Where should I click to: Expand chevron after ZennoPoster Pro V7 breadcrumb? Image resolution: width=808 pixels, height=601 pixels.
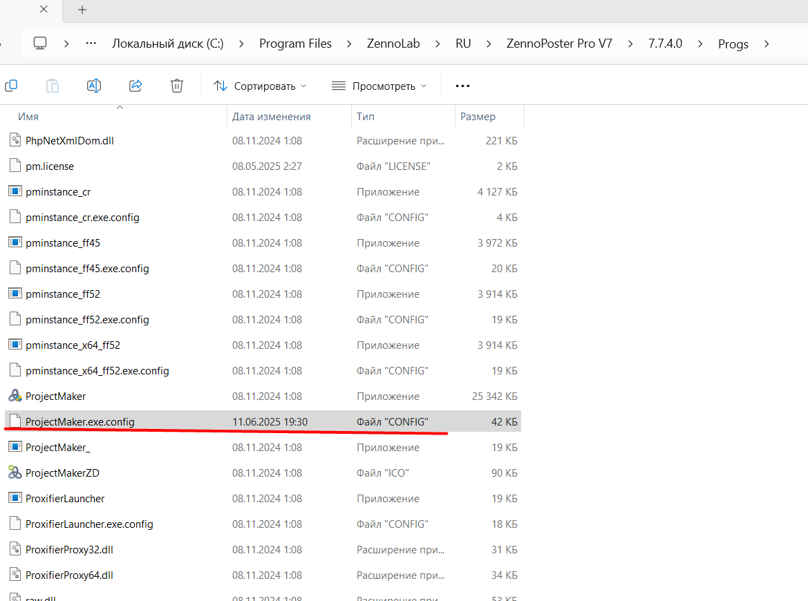click(630, 44)
